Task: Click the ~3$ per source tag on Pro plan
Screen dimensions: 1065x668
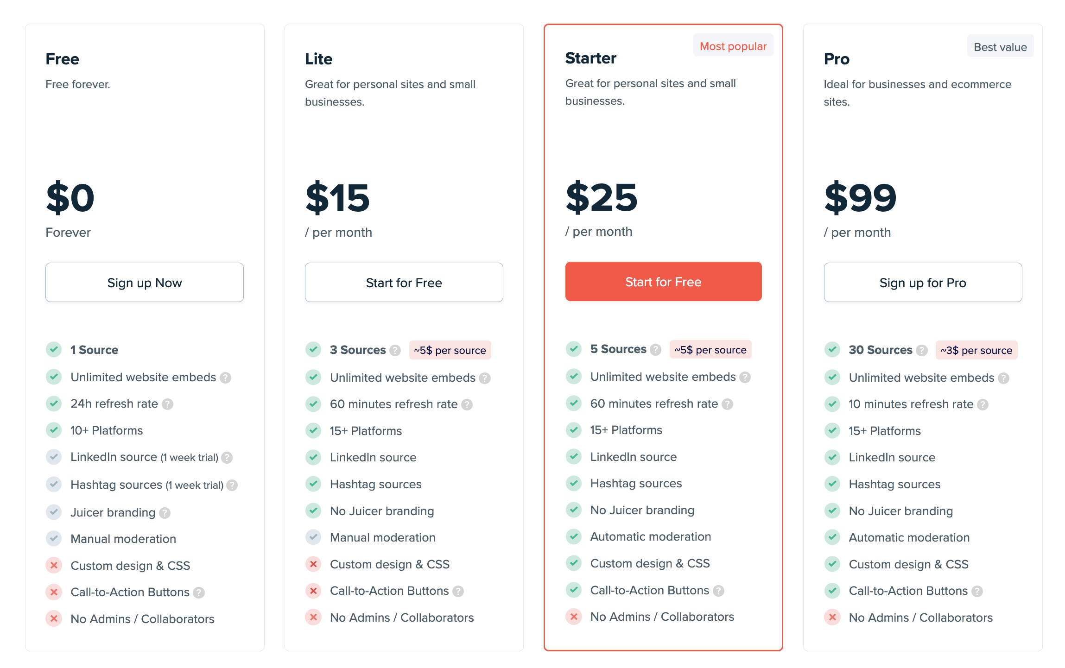Action: coord(976,350)
